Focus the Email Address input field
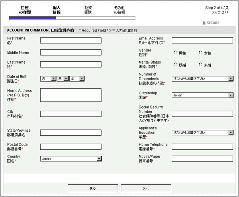 tap(202, 41)
